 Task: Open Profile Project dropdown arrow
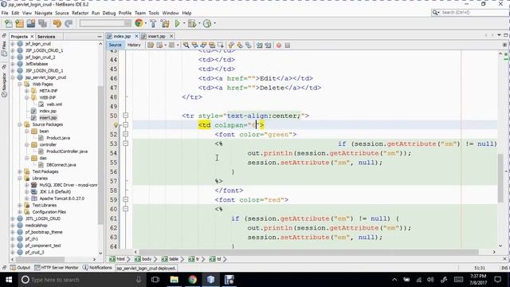tap(214, 23)
